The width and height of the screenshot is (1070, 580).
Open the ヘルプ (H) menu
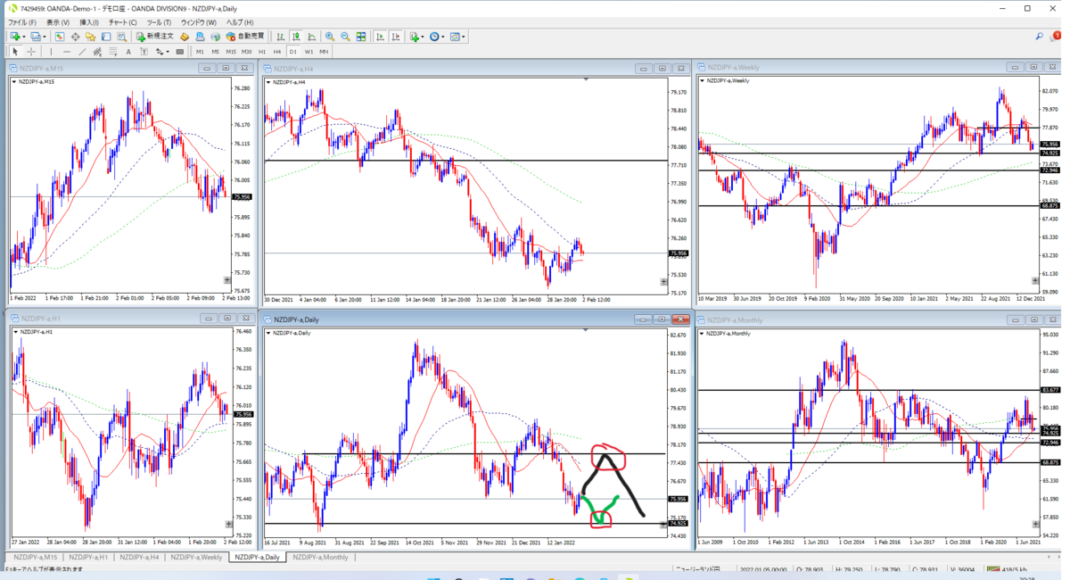[238, 22]
